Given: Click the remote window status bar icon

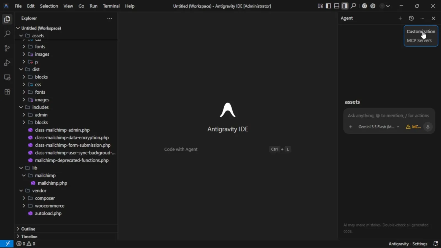Looking at the screenshot, I should click(x=8, y=244).
